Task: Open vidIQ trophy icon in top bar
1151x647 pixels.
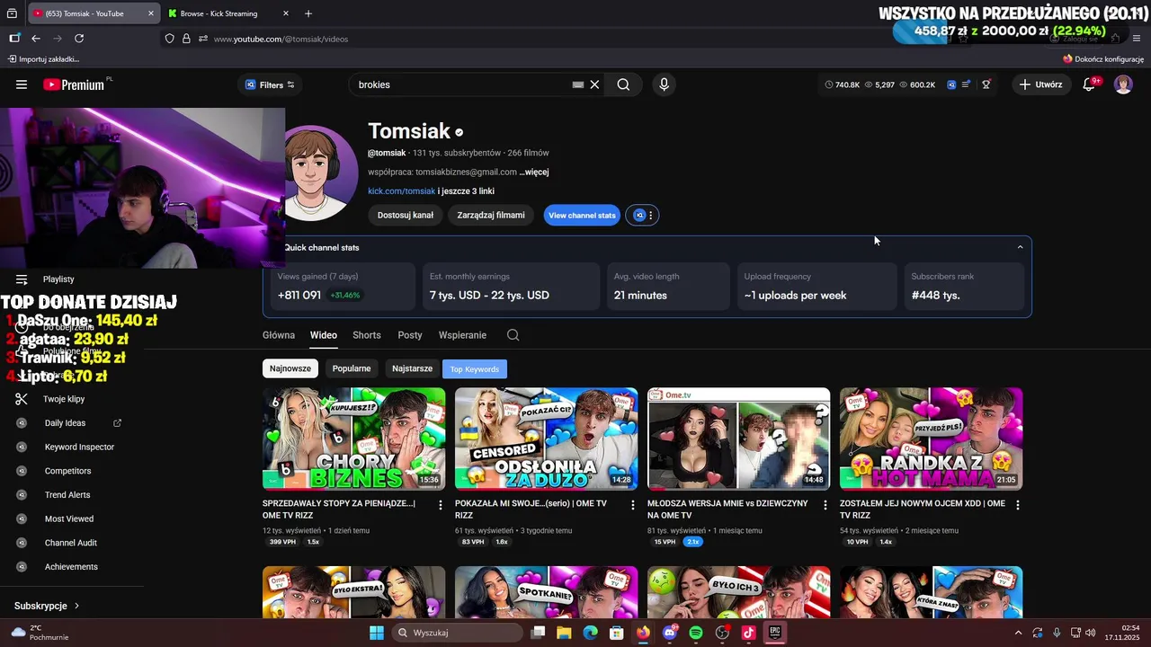Action: [x=986, y=84]
